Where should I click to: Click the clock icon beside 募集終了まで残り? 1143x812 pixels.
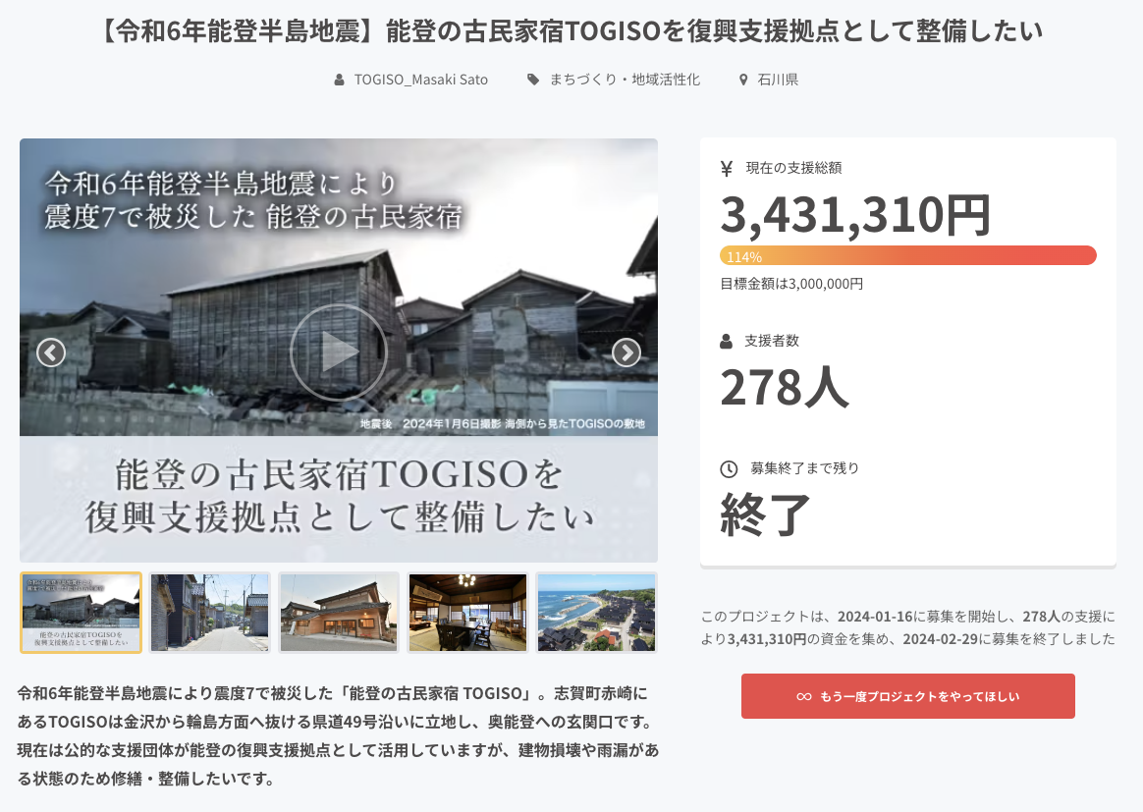tap(728, 468)
